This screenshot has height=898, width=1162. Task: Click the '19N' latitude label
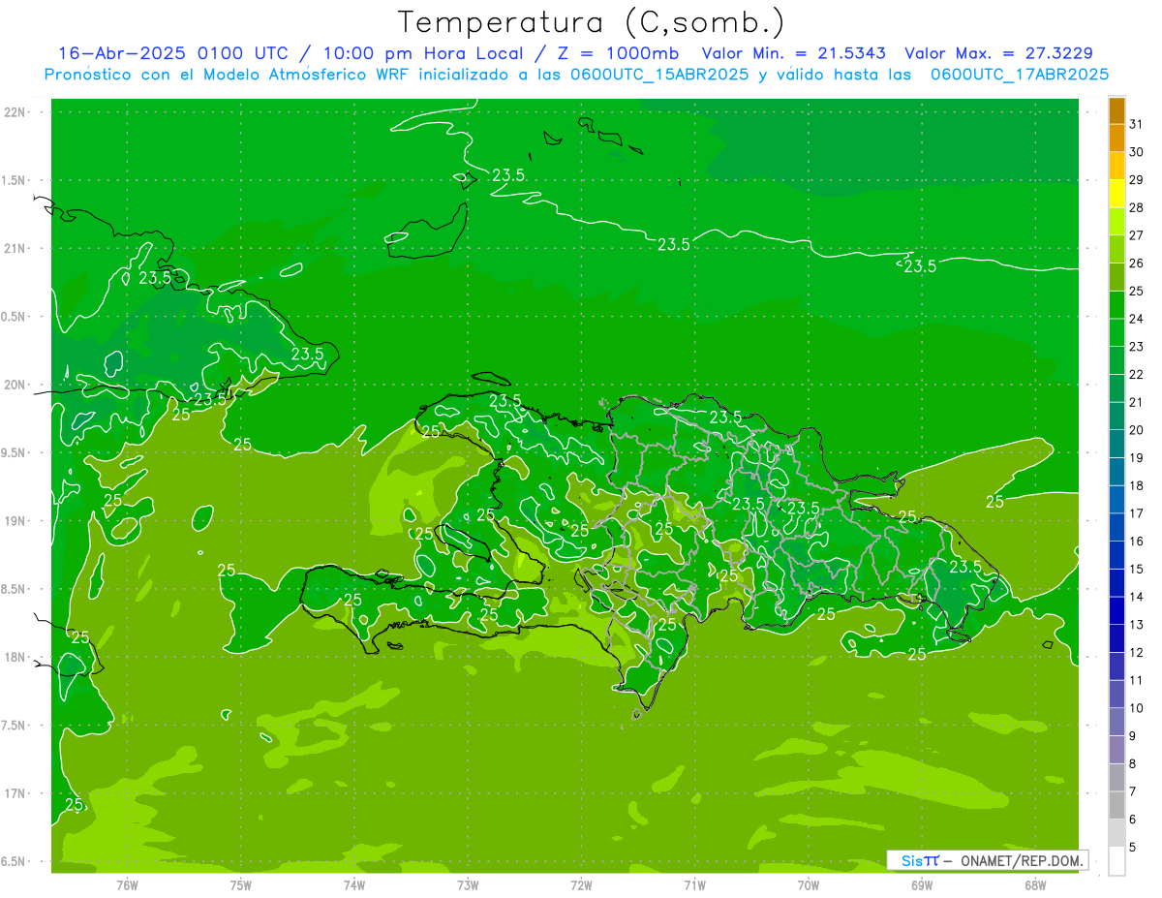click(15, 520)
